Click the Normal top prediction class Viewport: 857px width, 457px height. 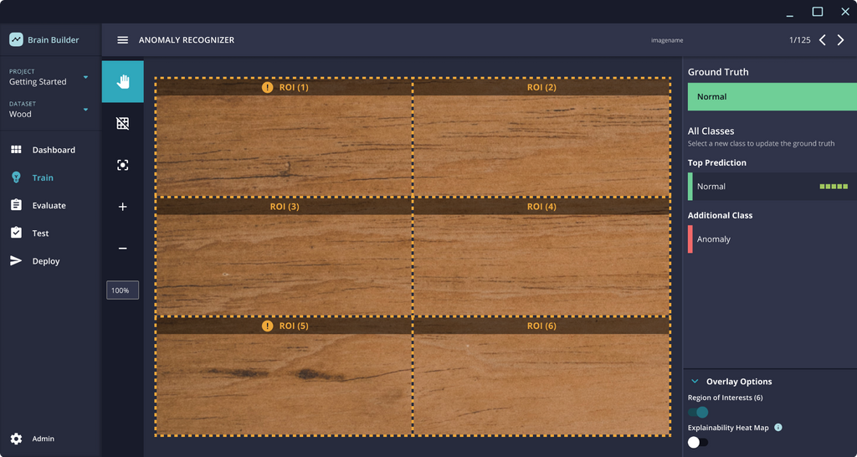click(770, 187)
